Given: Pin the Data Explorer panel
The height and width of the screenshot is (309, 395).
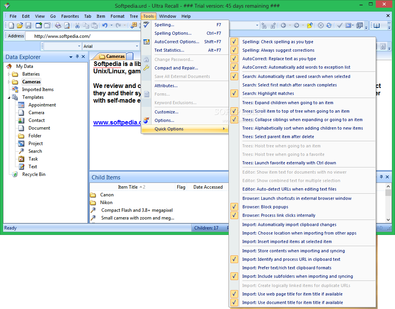Looking at the screenshot, I should pos(77,57).
